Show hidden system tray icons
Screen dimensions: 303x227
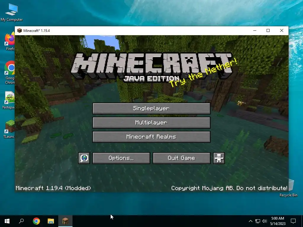click(250, 221)
